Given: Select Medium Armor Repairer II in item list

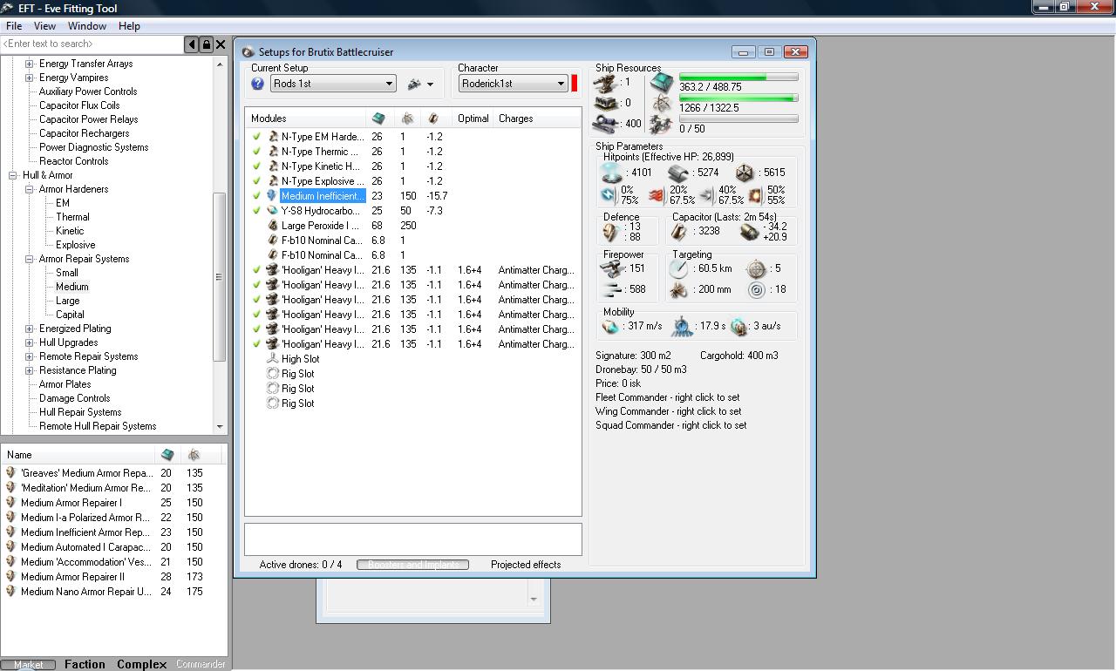Looking at the screenshot, I should [x=114, y=577].
